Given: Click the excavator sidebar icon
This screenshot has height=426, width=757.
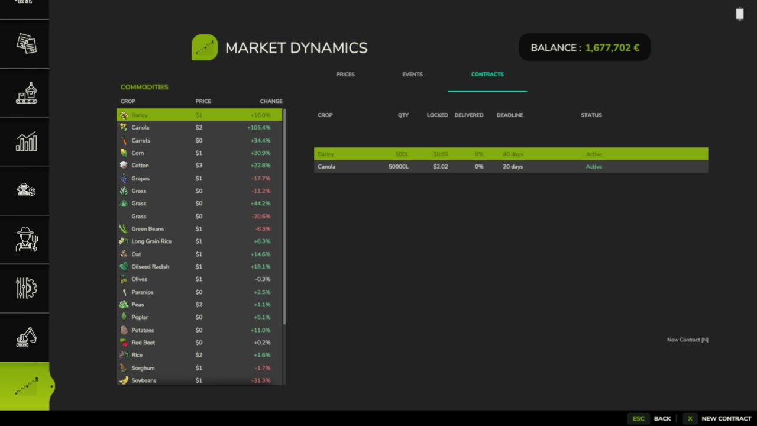Looking at the screenshot, I should 24,337.
